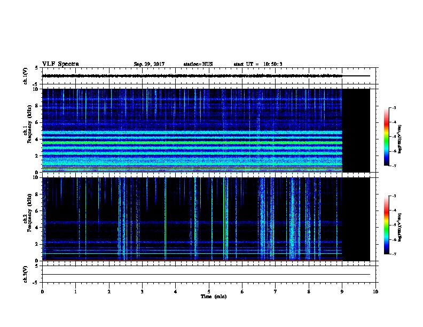
Task: Click the time axis tick label "10"
Action: [375, 292]
